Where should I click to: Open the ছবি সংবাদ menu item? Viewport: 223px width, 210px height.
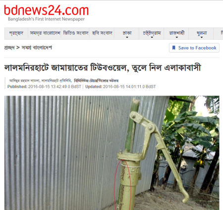click(x=102, y=33)
